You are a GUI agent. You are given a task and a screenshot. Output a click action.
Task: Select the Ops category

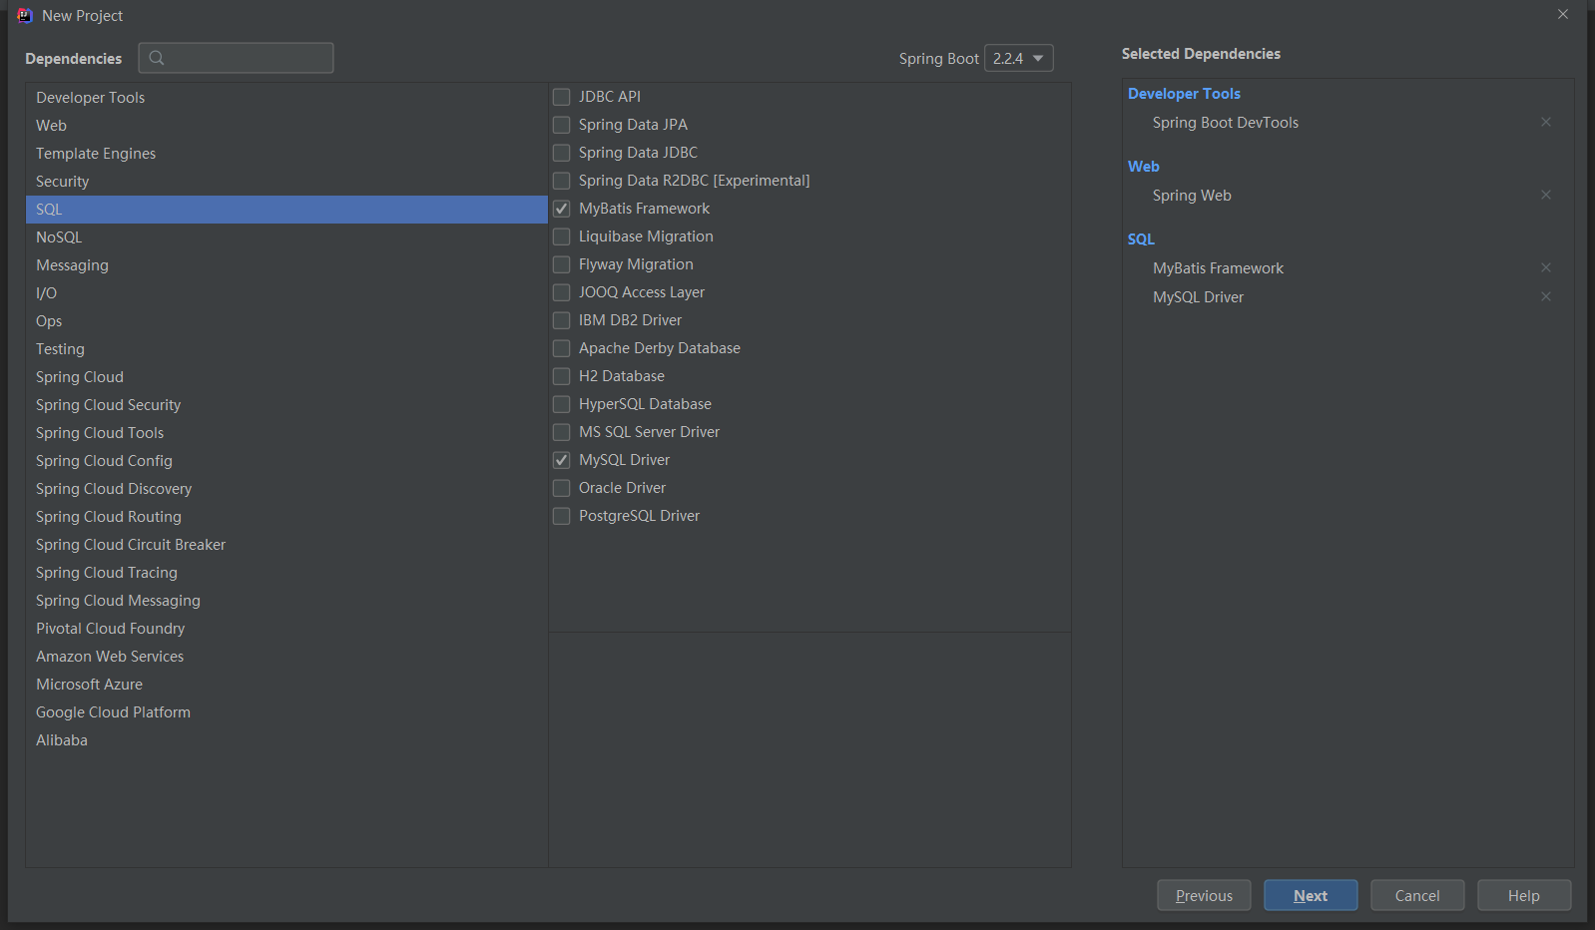286,321
